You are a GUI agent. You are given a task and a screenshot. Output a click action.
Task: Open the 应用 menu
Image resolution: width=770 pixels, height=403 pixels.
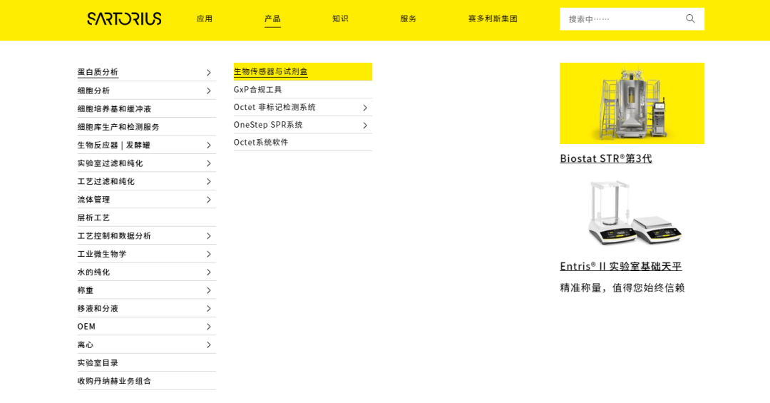click(205, 19)
